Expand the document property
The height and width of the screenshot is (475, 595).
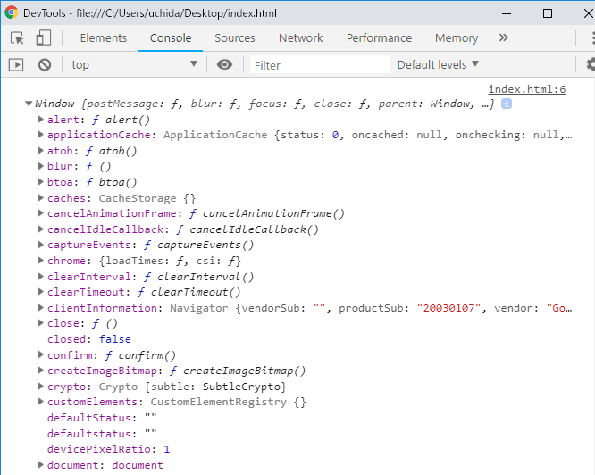tap(40, 465)
